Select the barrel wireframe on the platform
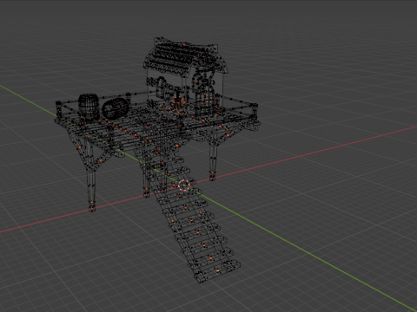This screenshot has height=312, width=417. point(89,106)
